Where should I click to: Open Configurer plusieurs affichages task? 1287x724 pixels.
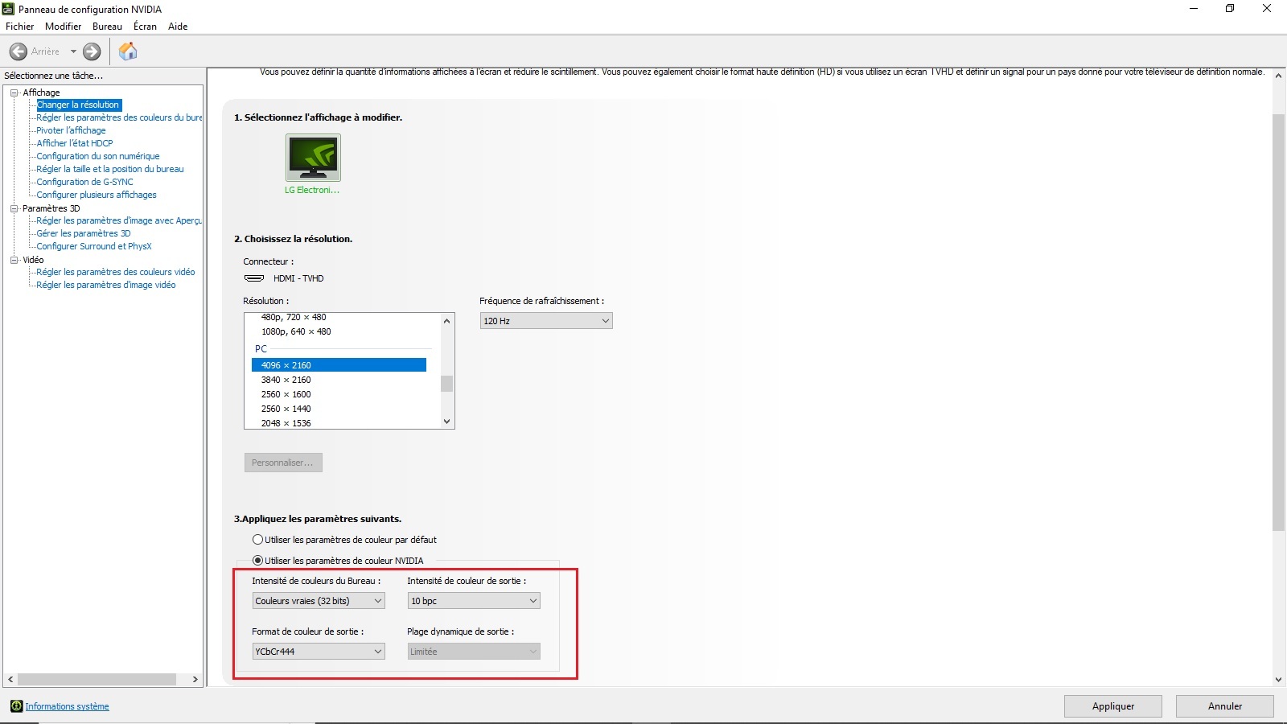pyautogui.click(x=97, y=195)
